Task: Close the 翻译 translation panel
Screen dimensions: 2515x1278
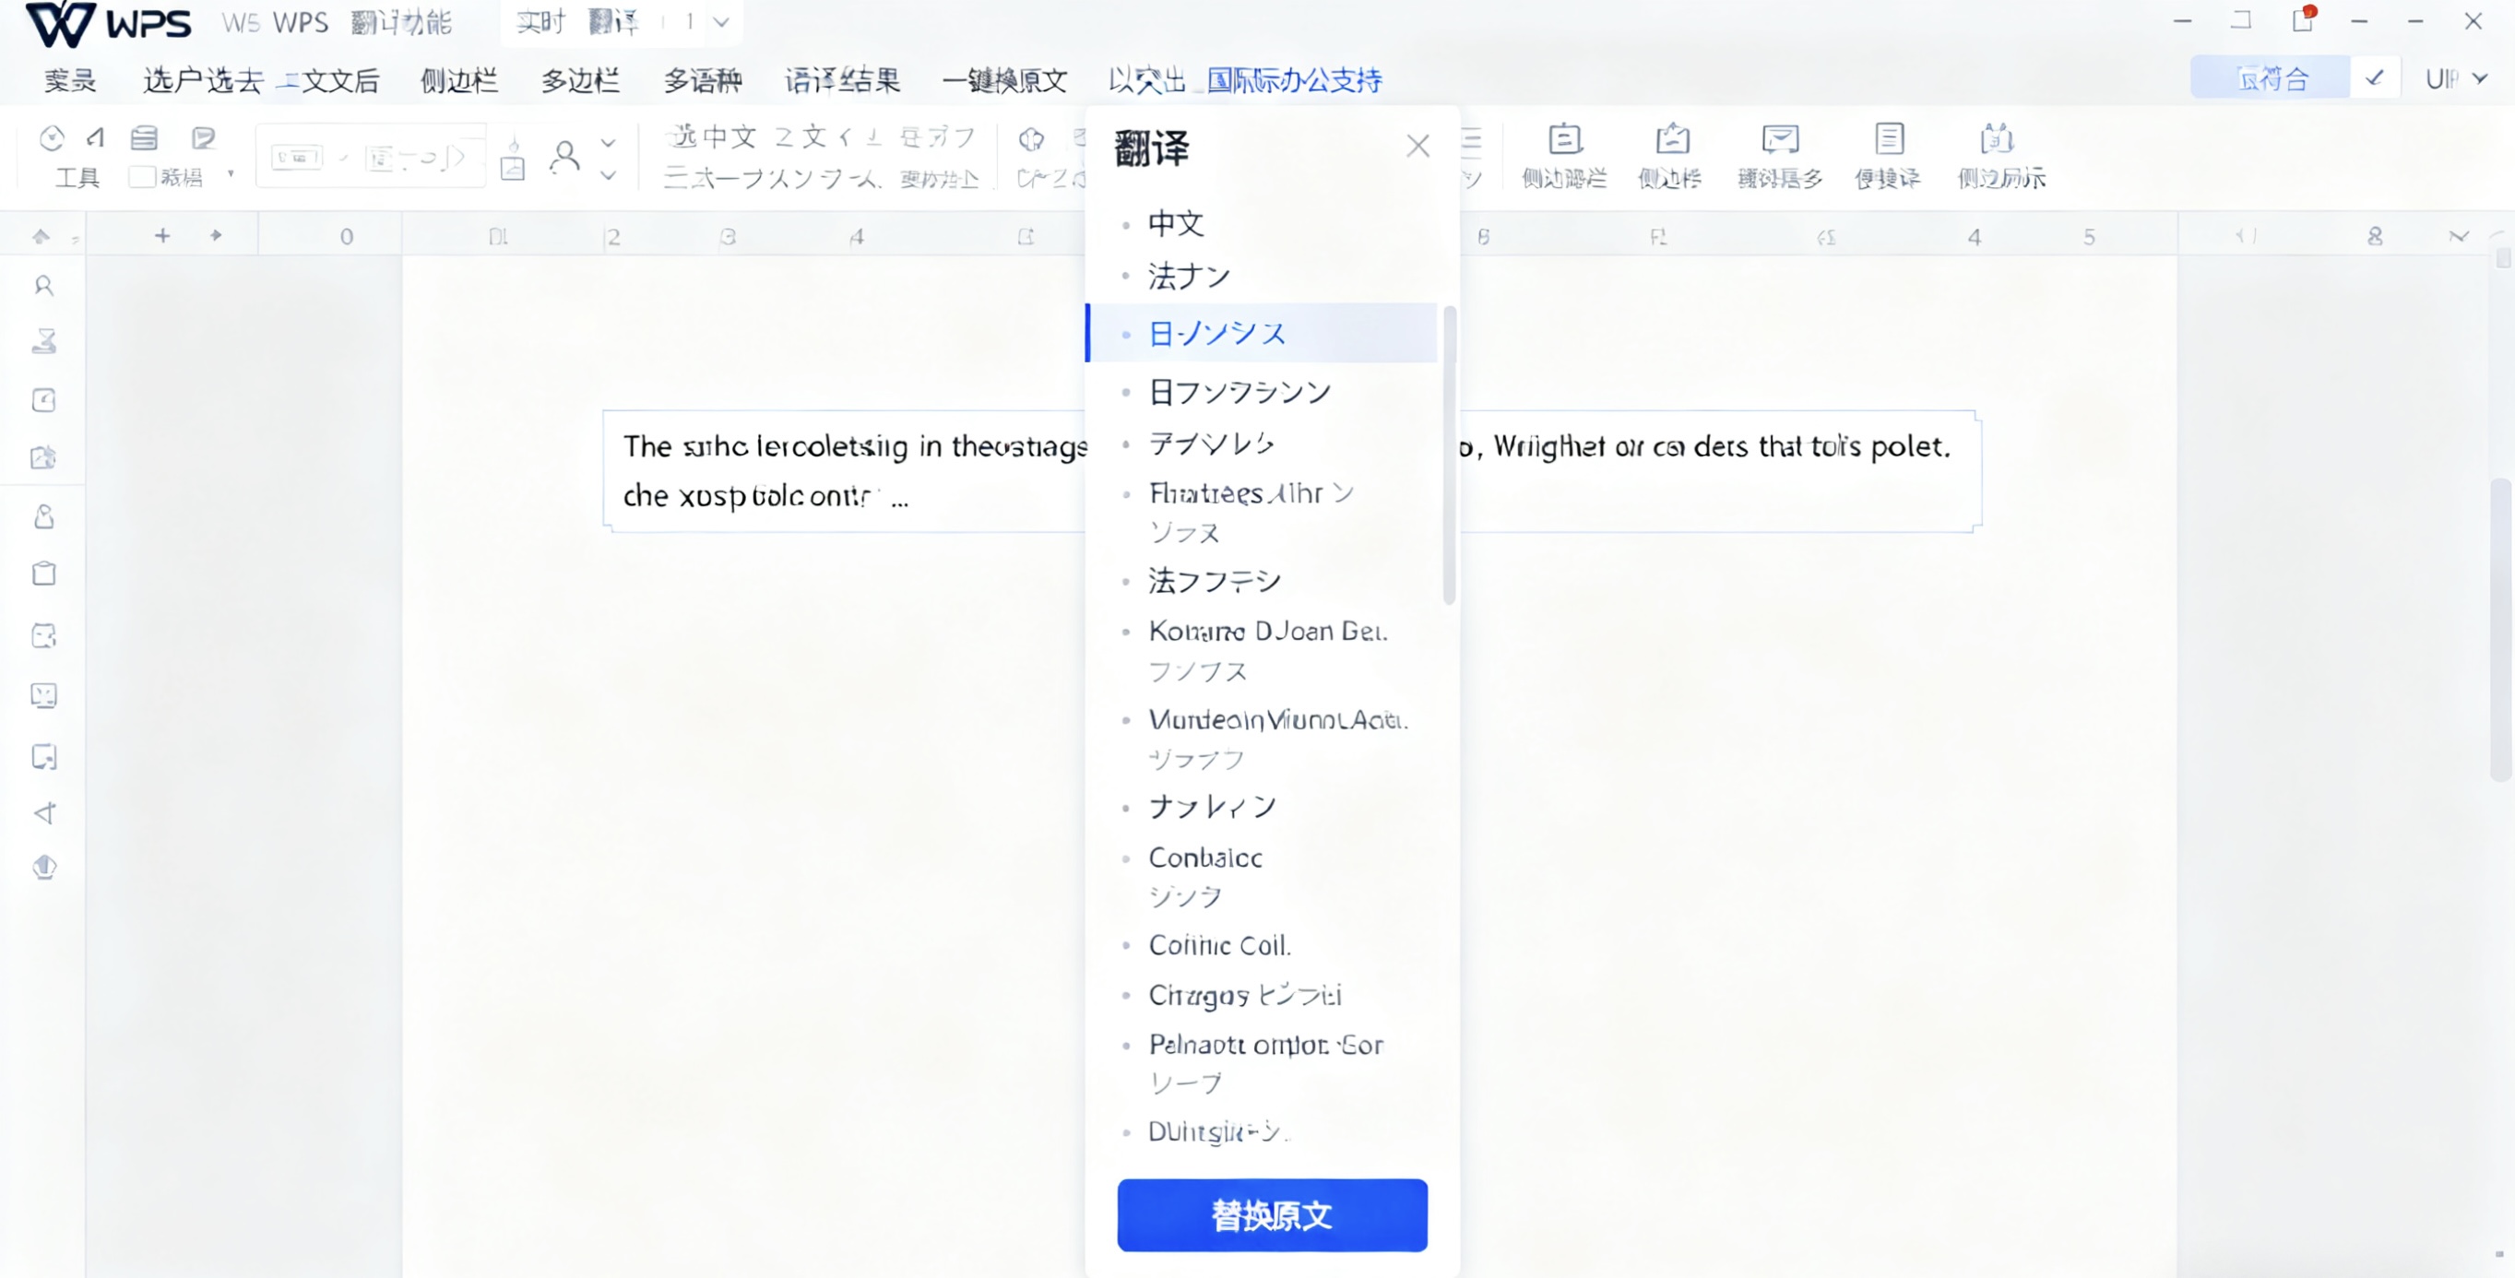Action: 1418,145
